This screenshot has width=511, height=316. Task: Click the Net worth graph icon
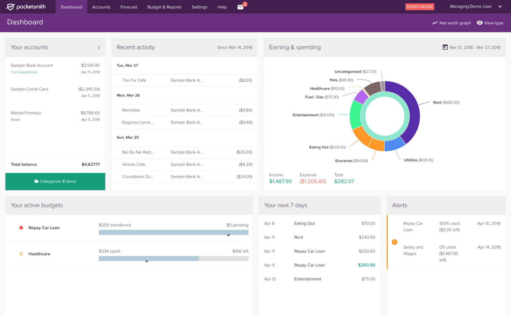pos(435,23)
